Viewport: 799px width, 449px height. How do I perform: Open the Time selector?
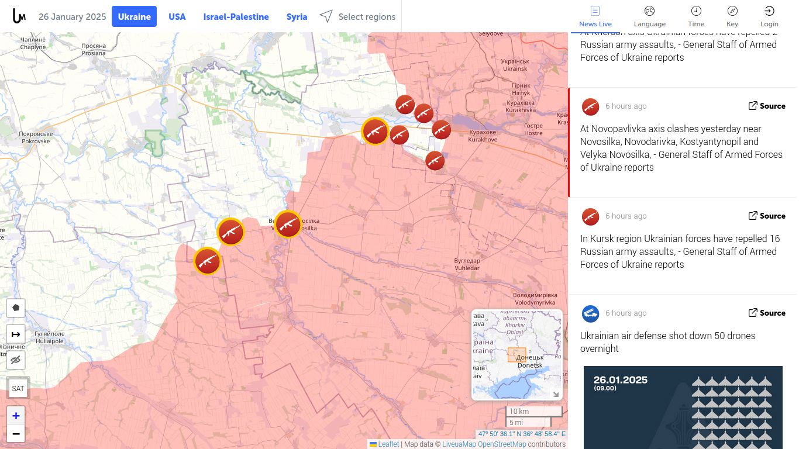click(696, 16)
